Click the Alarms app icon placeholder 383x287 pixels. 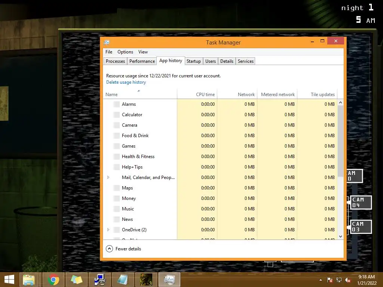(117, 104)
